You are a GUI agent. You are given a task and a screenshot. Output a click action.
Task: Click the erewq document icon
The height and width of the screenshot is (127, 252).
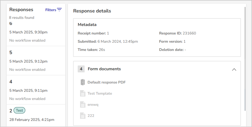[82, 104]
